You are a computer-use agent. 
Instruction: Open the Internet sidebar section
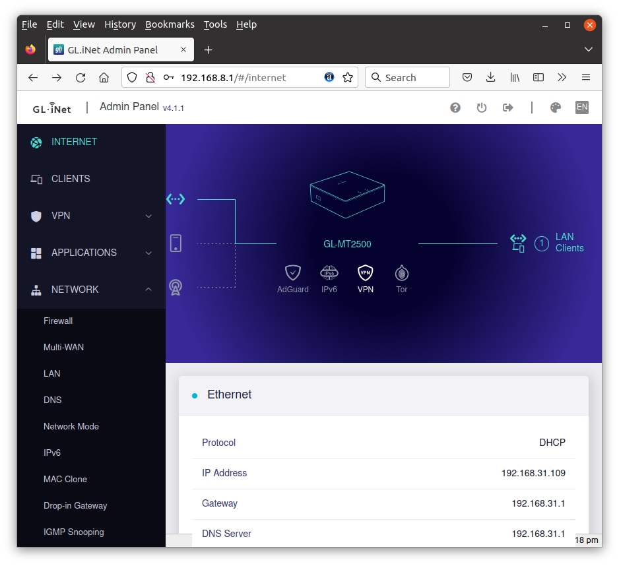[x=74, y=142]
